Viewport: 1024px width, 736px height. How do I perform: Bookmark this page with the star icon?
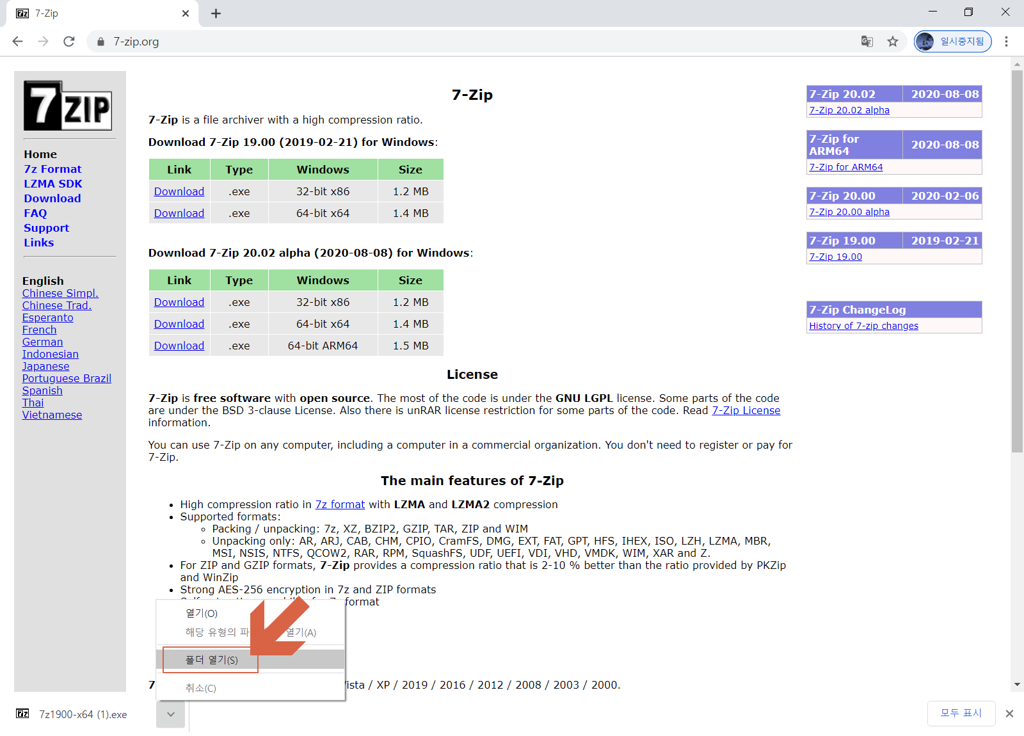tap(893, 42)
